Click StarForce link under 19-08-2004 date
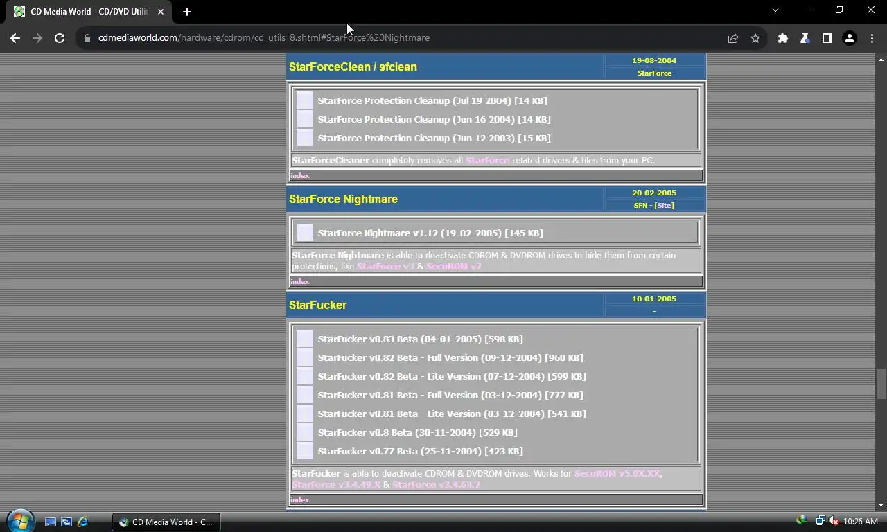Screen dimensions: 887x532 tap(654, 73)
